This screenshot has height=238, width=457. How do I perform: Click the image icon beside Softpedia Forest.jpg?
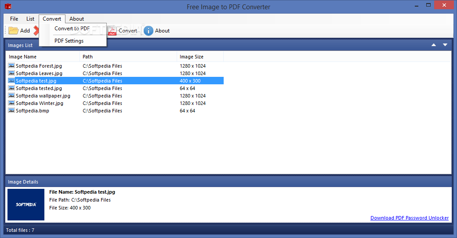point(11,65)
